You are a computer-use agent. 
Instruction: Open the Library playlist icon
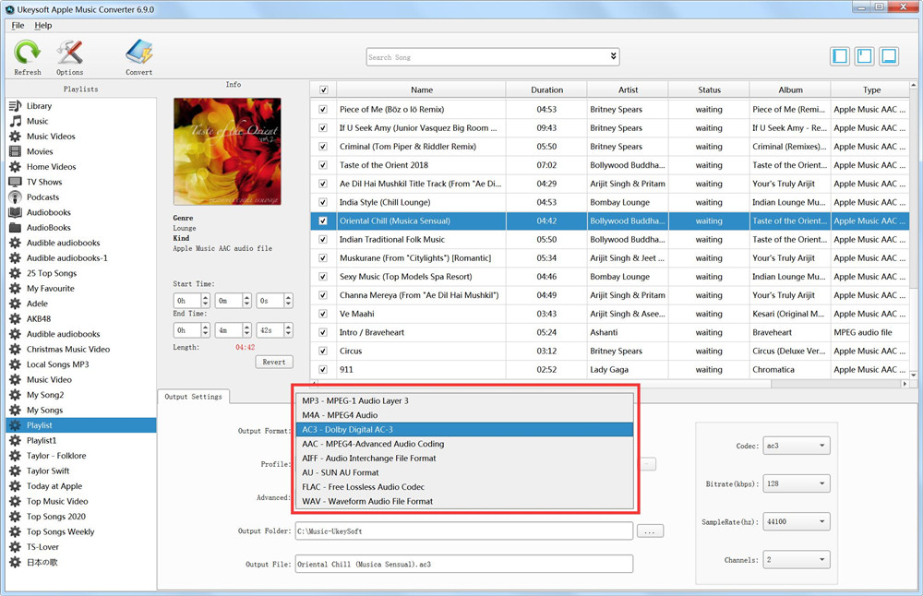(x=16, y=106)
